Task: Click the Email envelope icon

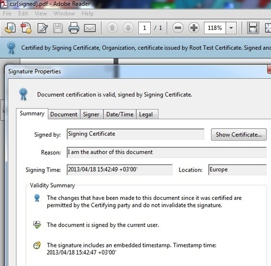Action: click(x=90, y=28)
